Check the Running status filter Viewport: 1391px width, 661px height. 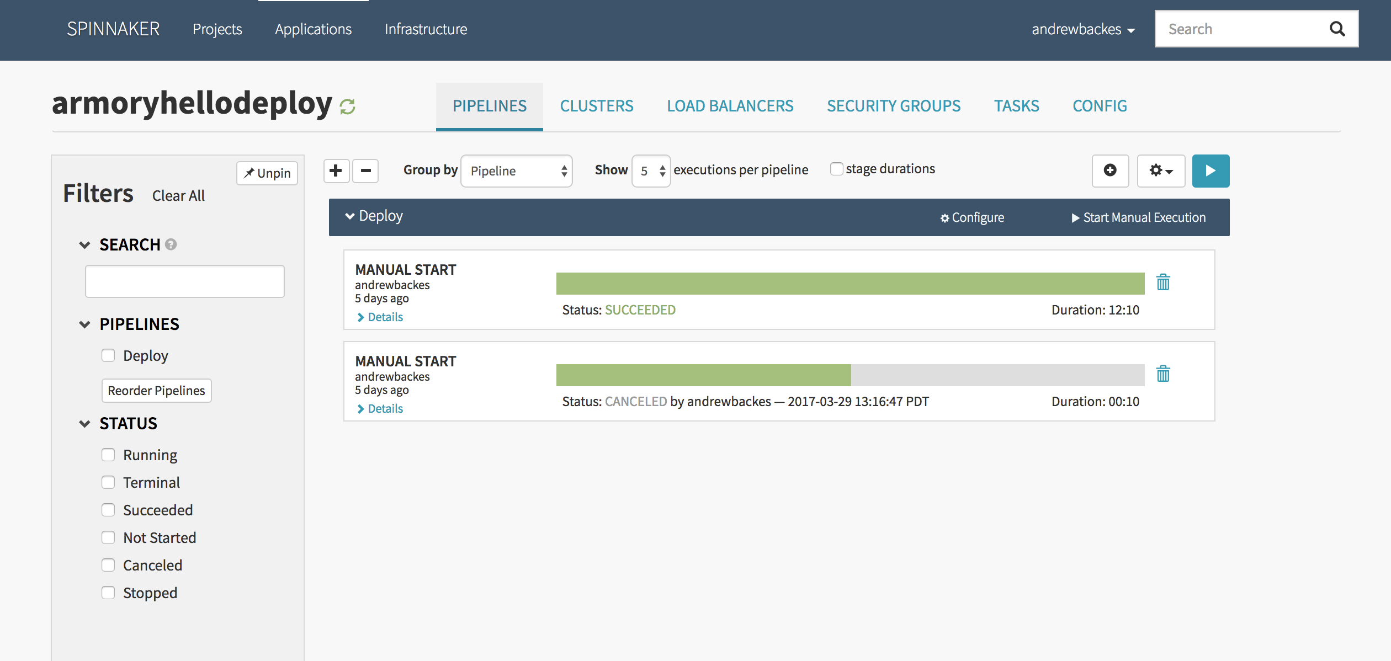pyautogui.click(x=108, y=455)
